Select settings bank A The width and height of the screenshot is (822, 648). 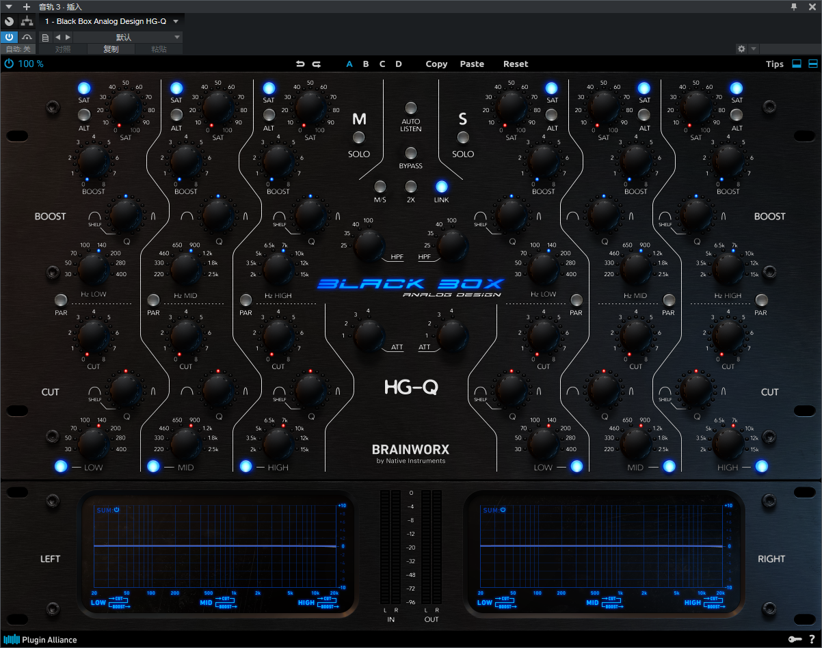[x=349, y=64]
